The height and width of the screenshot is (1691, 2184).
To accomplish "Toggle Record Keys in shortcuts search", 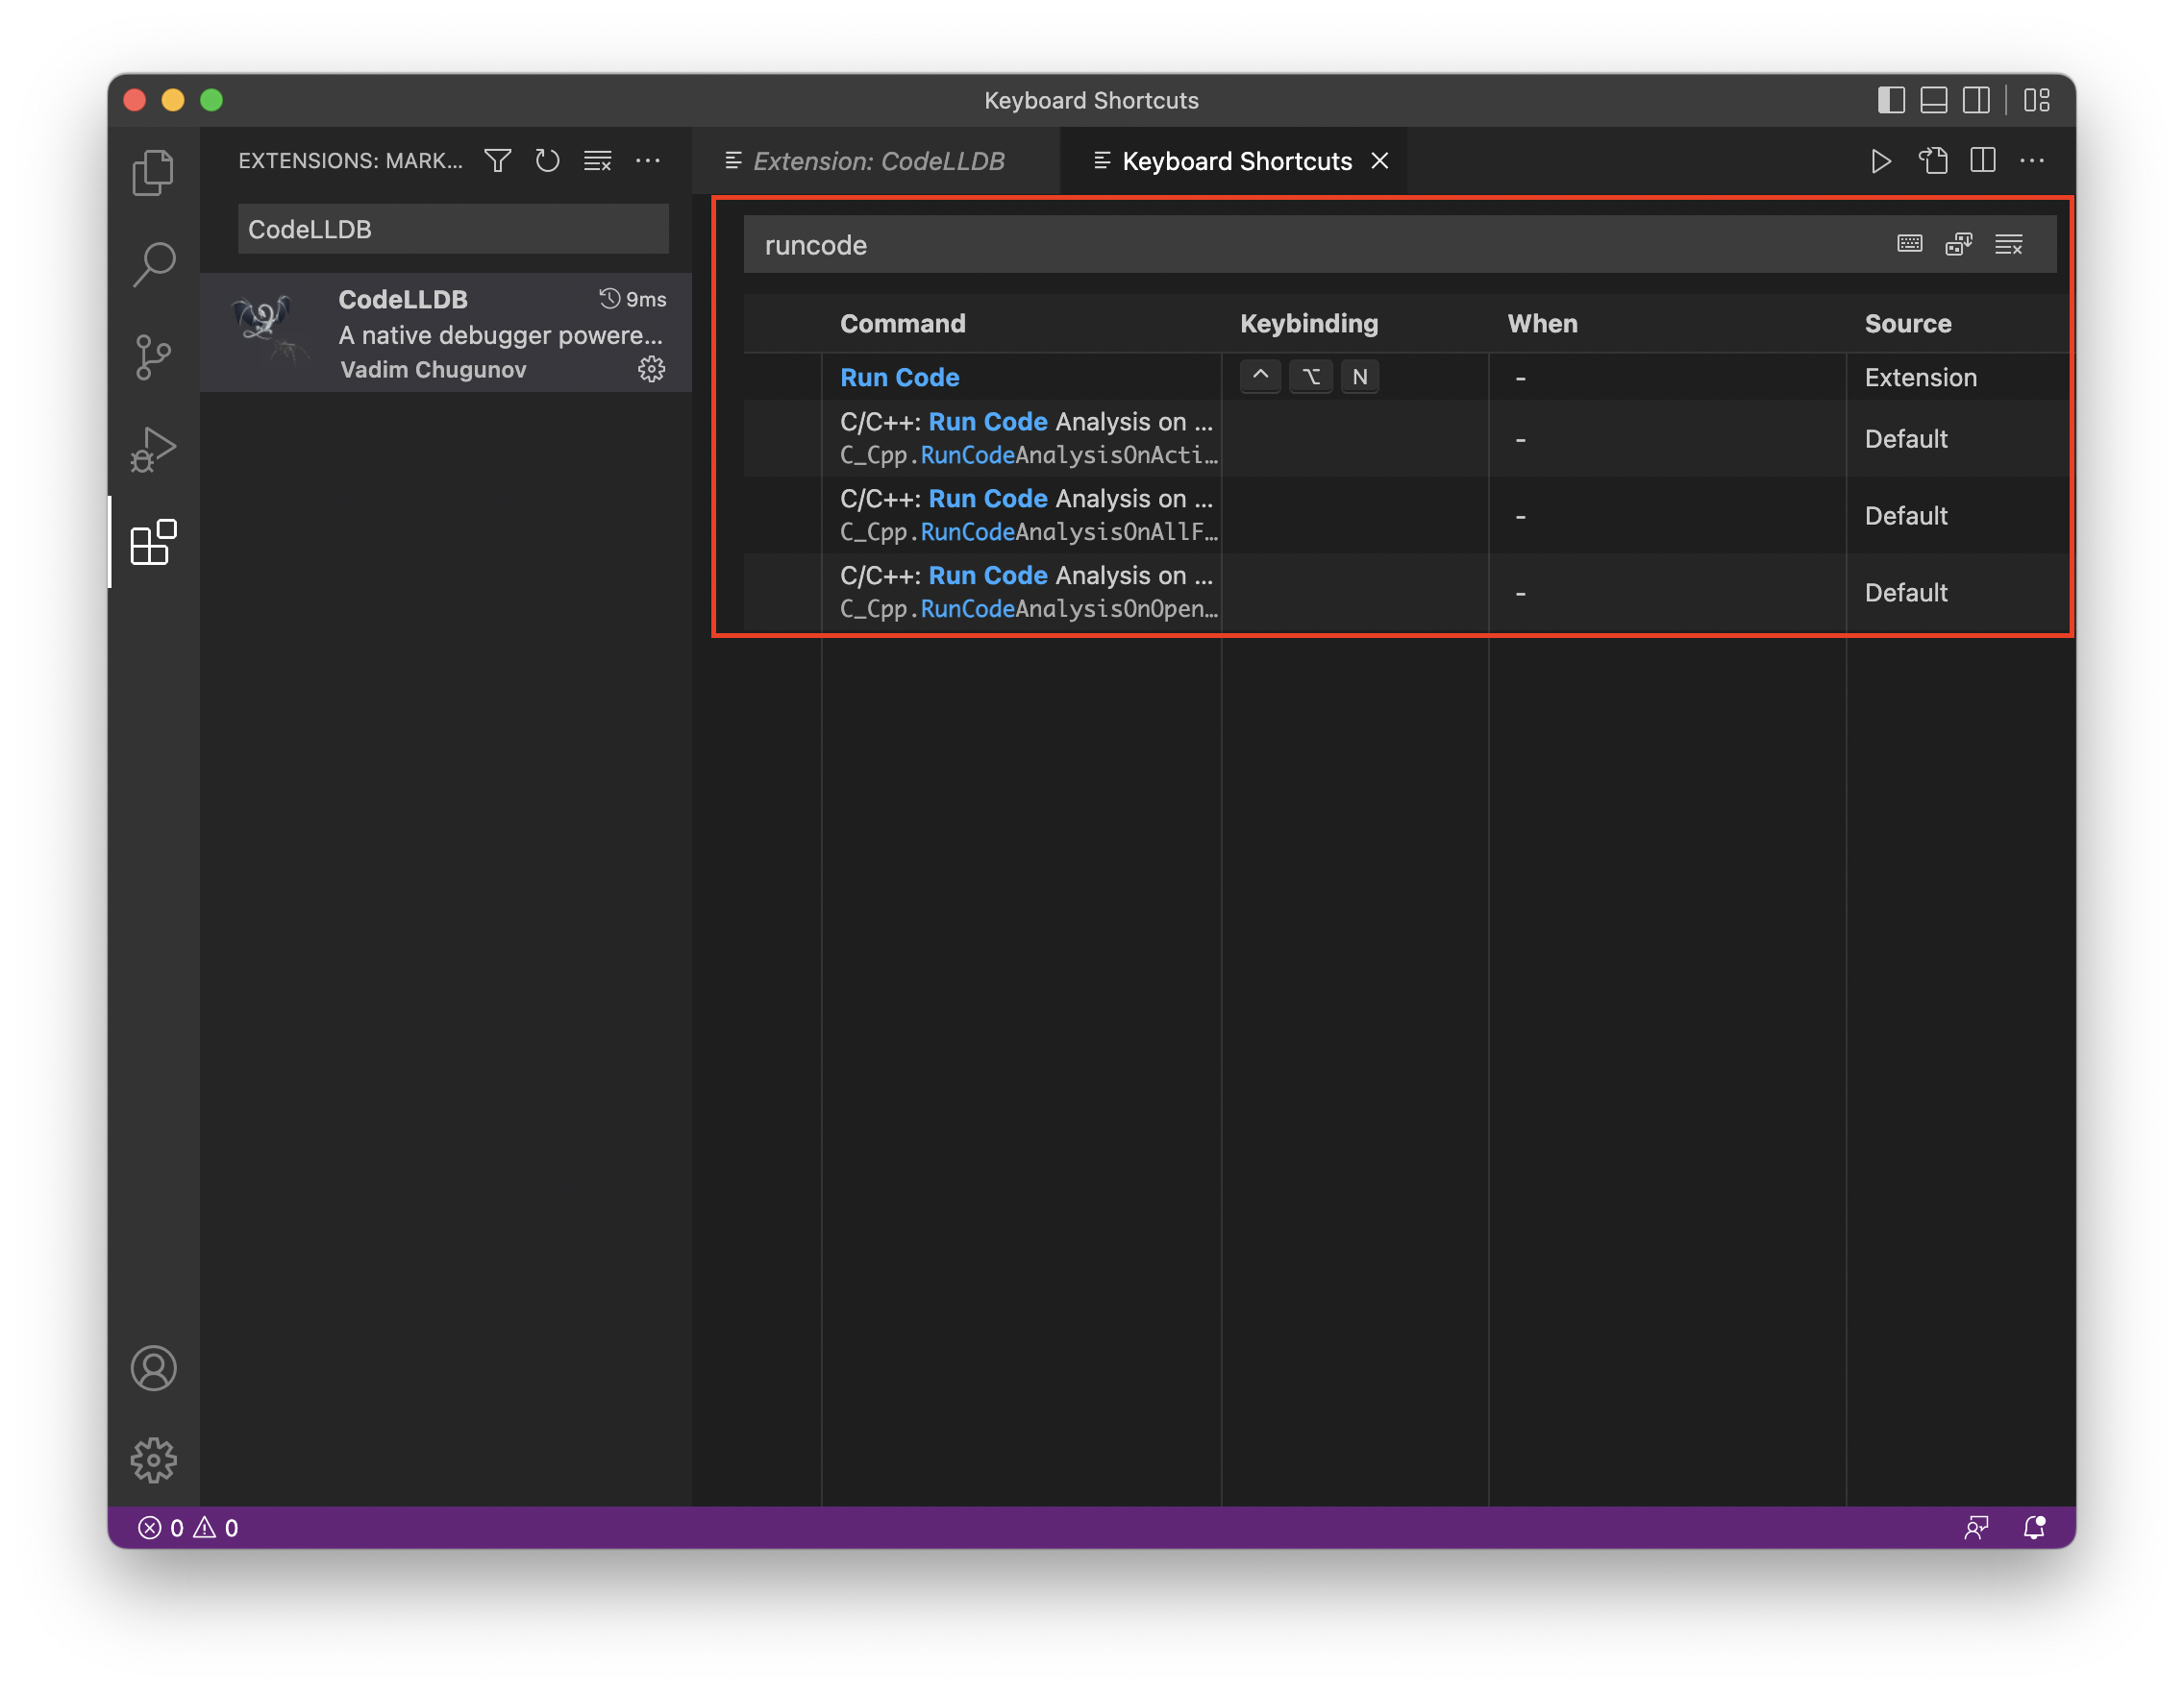I will (x=1909, y=244).
